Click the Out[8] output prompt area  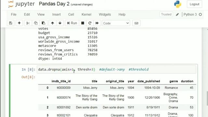pyautogui.click(x=28, y=77)
